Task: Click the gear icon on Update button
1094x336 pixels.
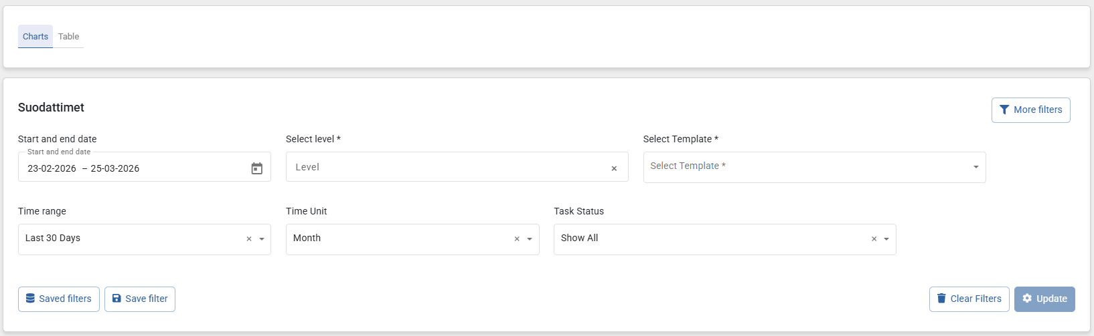Action: tap(1027, 299)
